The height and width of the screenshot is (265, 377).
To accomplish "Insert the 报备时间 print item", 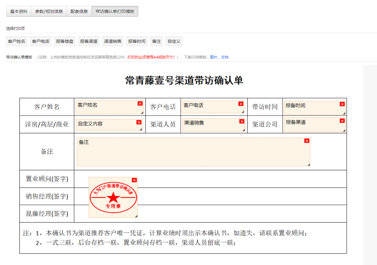I will pos(137,41).
